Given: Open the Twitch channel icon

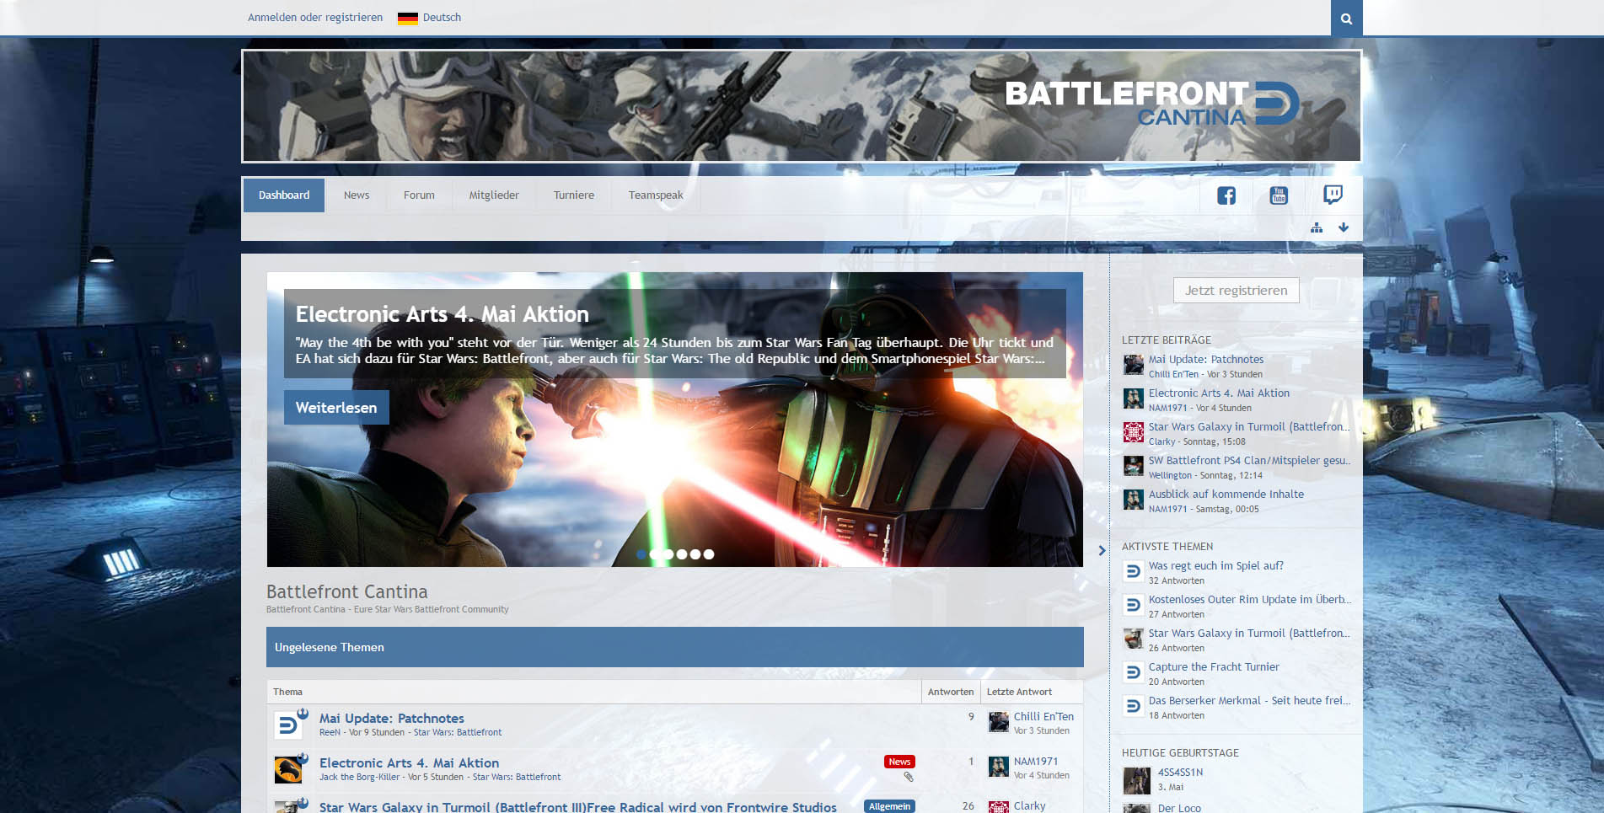Looking at the screenshot, I should coord(1333,195).
